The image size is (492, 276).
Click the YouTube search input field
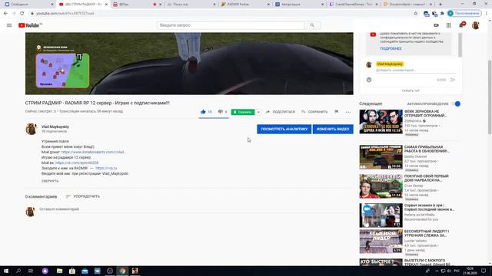click(231, 25)
